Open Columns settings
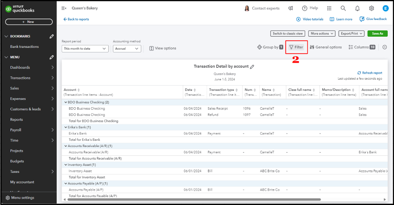394x205 pixels. pyautogui.click(x=362, y=47)
